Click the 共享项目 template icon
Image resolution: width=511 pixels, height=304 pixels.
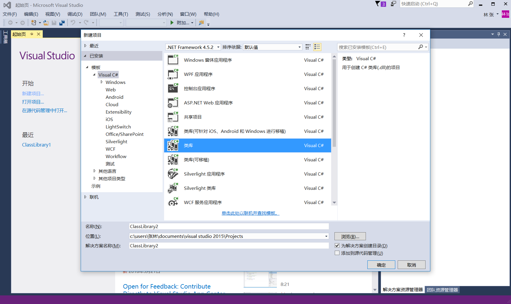(x=173, y=117)
